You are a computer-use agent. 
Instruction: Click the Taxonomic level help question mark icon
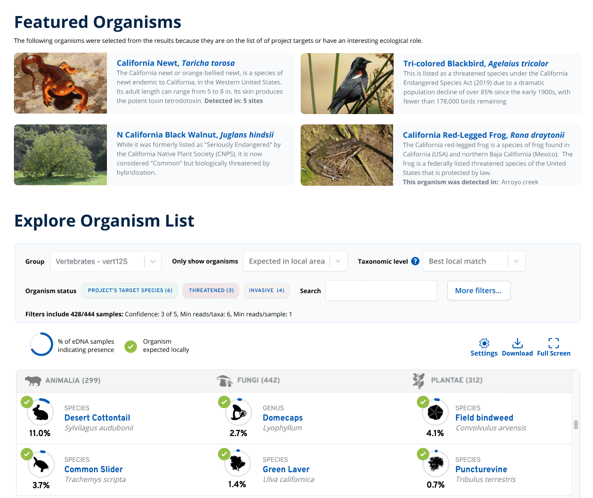pos(416,261)
